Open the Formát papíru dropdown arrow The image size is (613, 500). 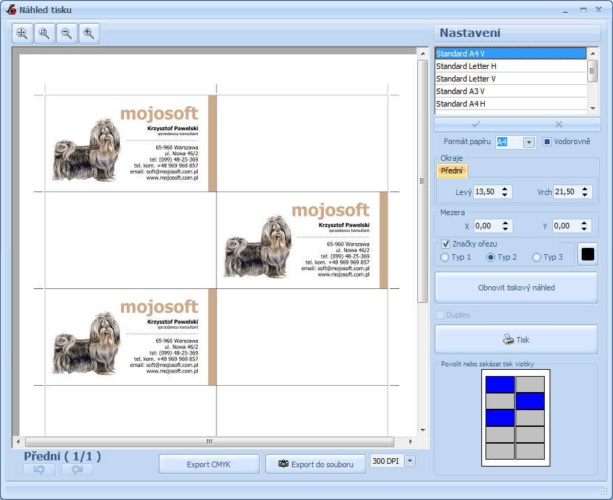[529, 142]
